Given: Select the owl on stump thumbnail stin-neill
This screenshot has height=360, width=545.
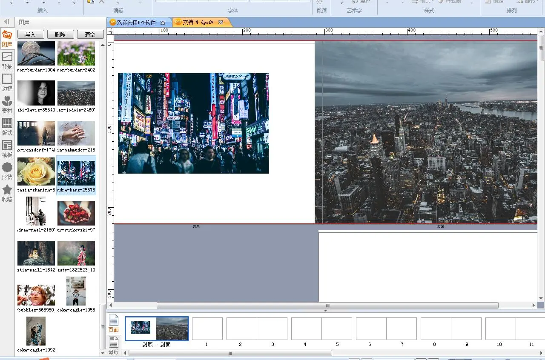Looking at the screenshot, I should click(36, 253).
